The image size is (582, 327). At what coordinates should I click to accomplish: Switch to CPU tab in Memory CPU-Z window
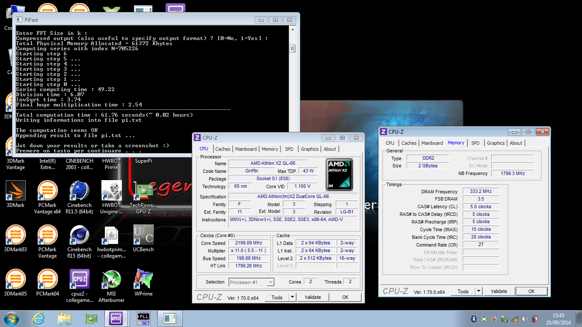(x=390, y=143)
